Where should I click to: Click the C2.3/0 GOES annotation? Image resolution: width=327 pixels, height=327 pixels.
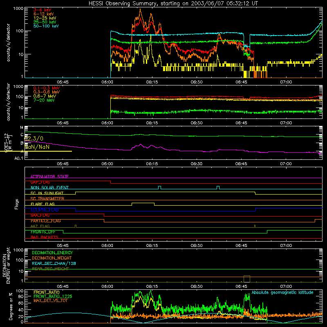[34, 139]
